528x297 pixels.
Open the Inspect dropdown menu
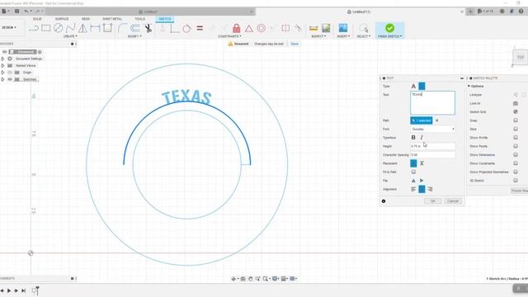click(x=318, y=36)
